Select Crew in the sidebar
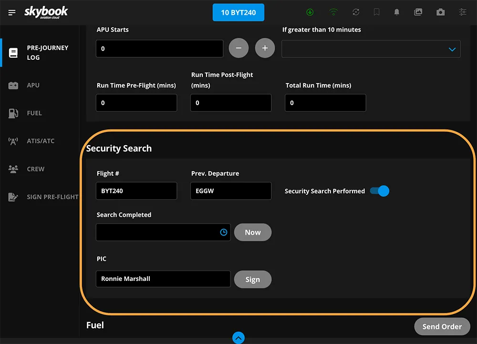Image resolution: width=477 pixels, height=344 pixels. 35,169
